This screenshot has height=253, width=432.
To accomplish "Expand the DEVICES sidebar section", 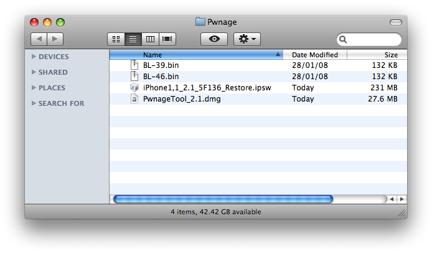I will (x=34, y=56).
